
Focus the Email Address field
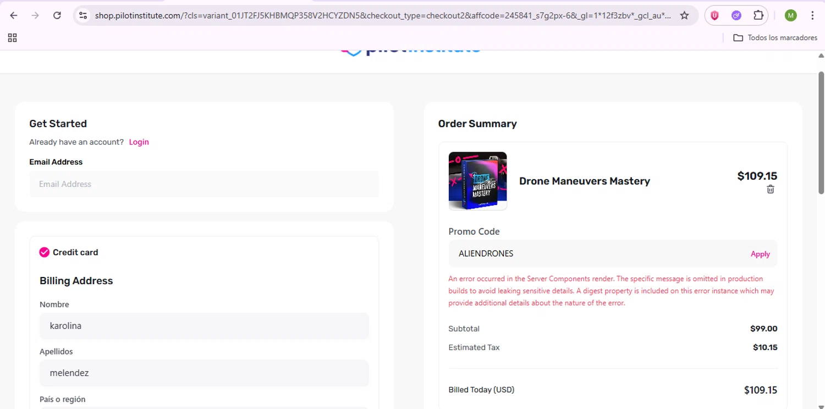tap(204, 184)
